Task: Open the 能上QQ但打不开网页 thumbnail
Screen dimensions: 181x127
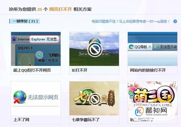Action: click(x=36, y=49)
